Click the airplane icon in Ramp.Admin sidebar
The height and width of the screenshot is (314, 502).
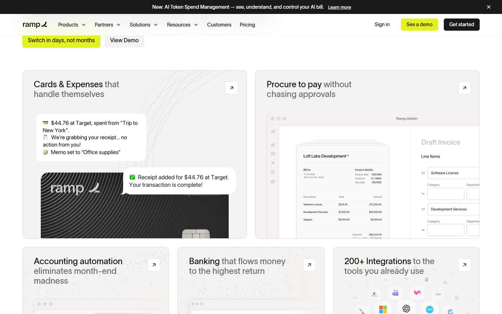[273, 163]
